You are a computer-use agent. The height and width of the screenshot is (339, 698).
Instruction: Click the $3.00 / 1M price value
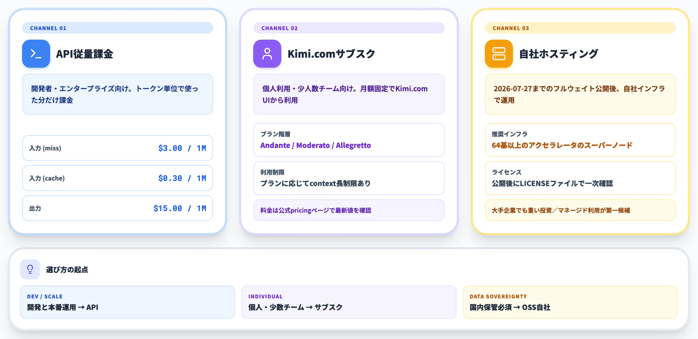[x=182, y=148]
